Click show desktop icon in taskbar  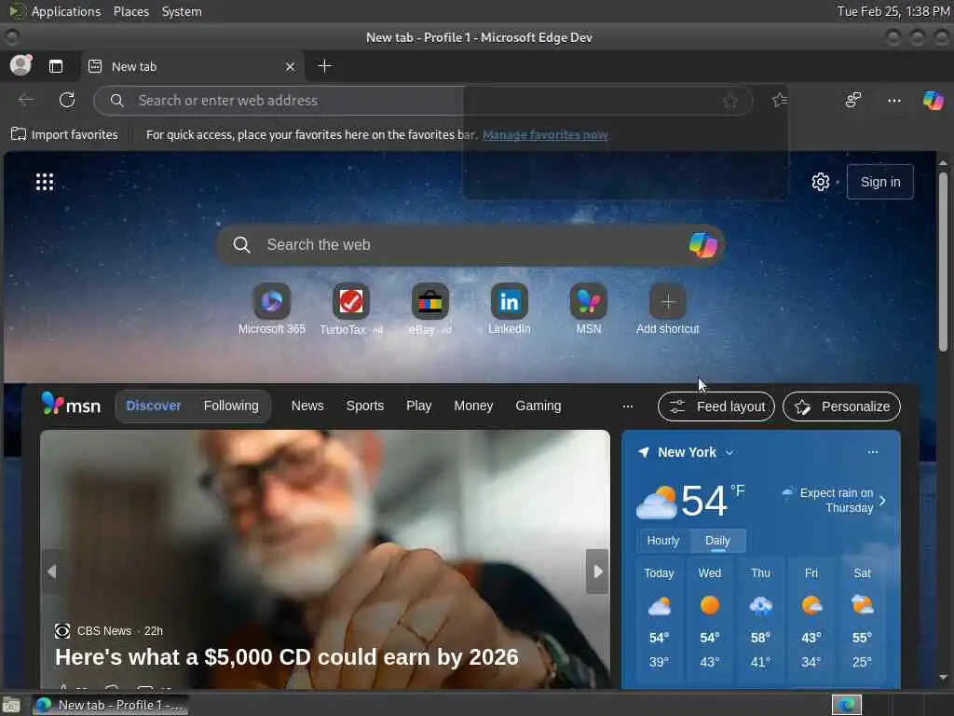(x=11, y=705)
